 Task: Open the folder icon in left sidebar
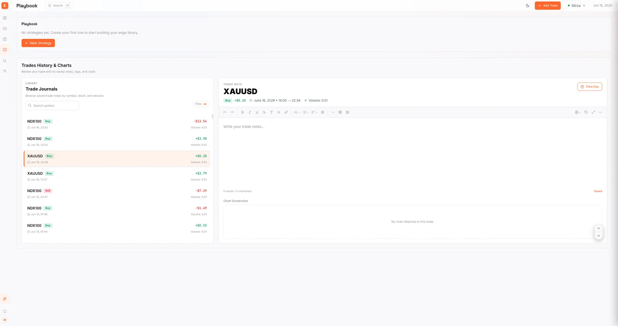[x=5, y=29]
